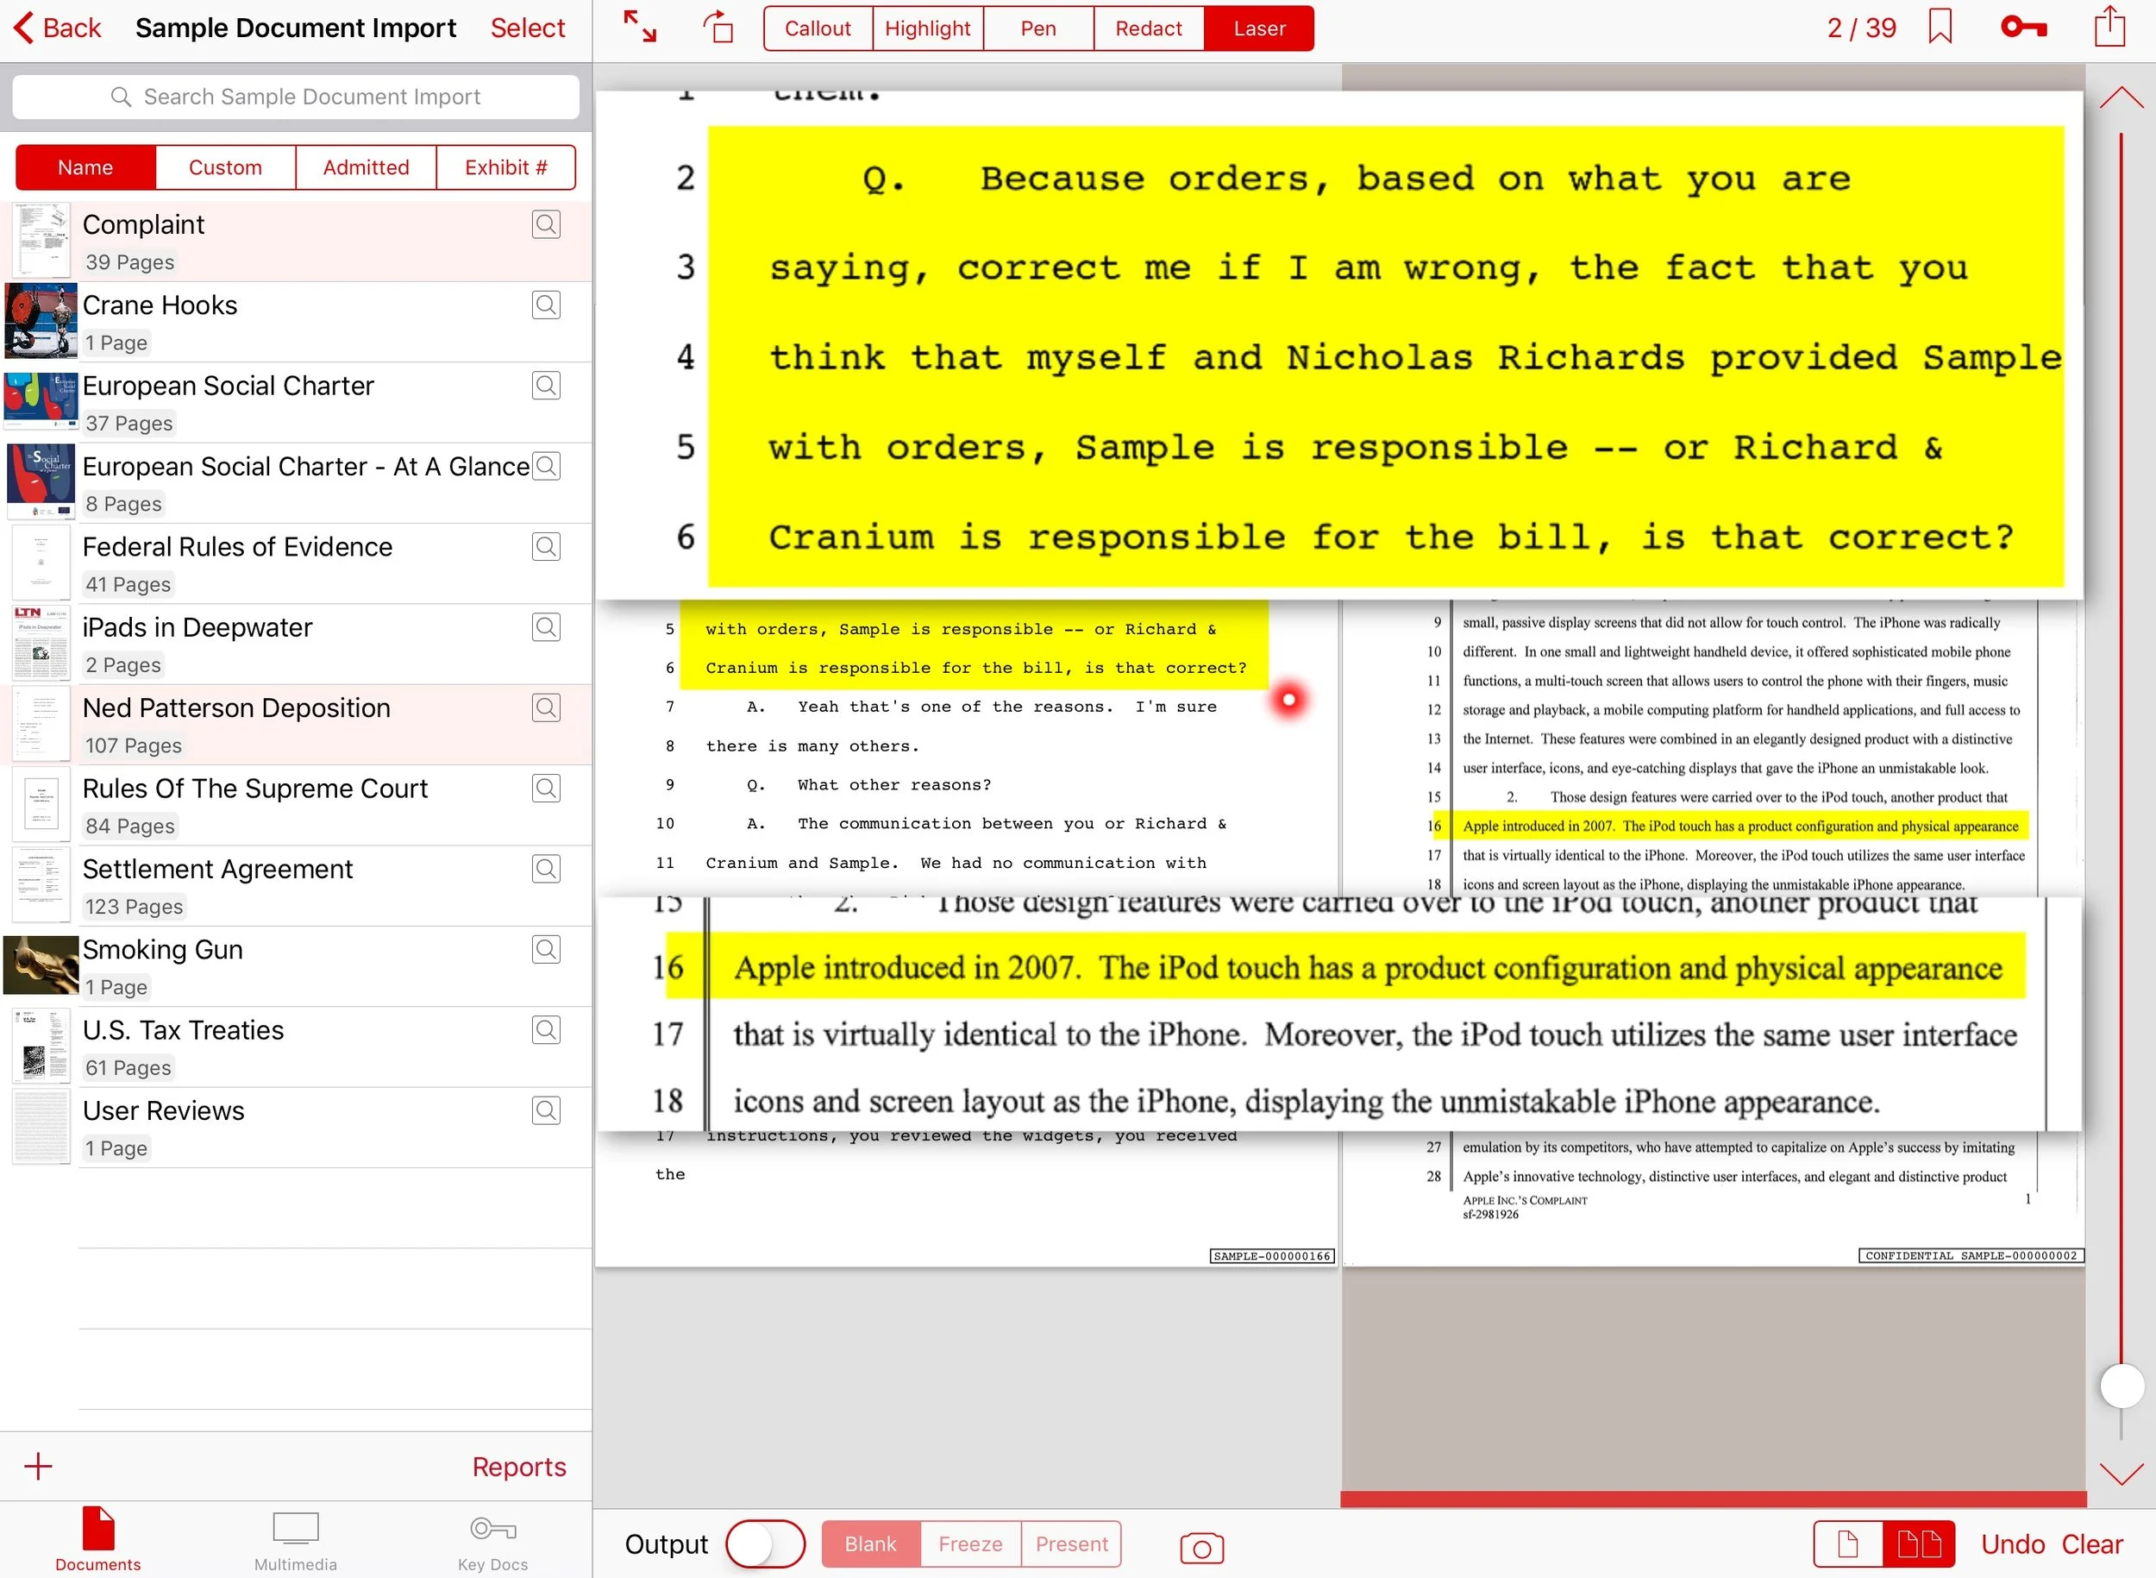Open the Complaint document thumbnail
This screenshot has height=1578, width=2156.
click(x=42, y=239)
